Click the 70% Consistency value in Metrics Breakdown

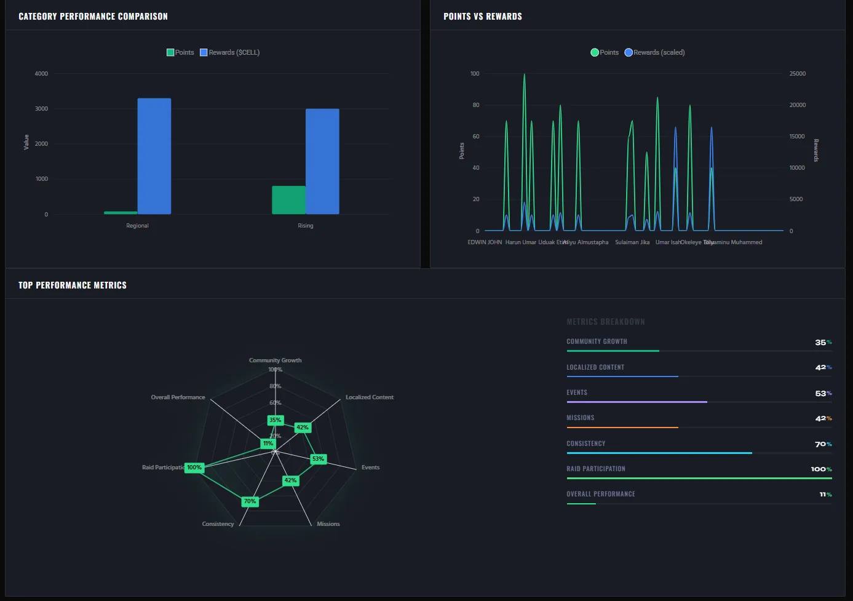[823, 444]
